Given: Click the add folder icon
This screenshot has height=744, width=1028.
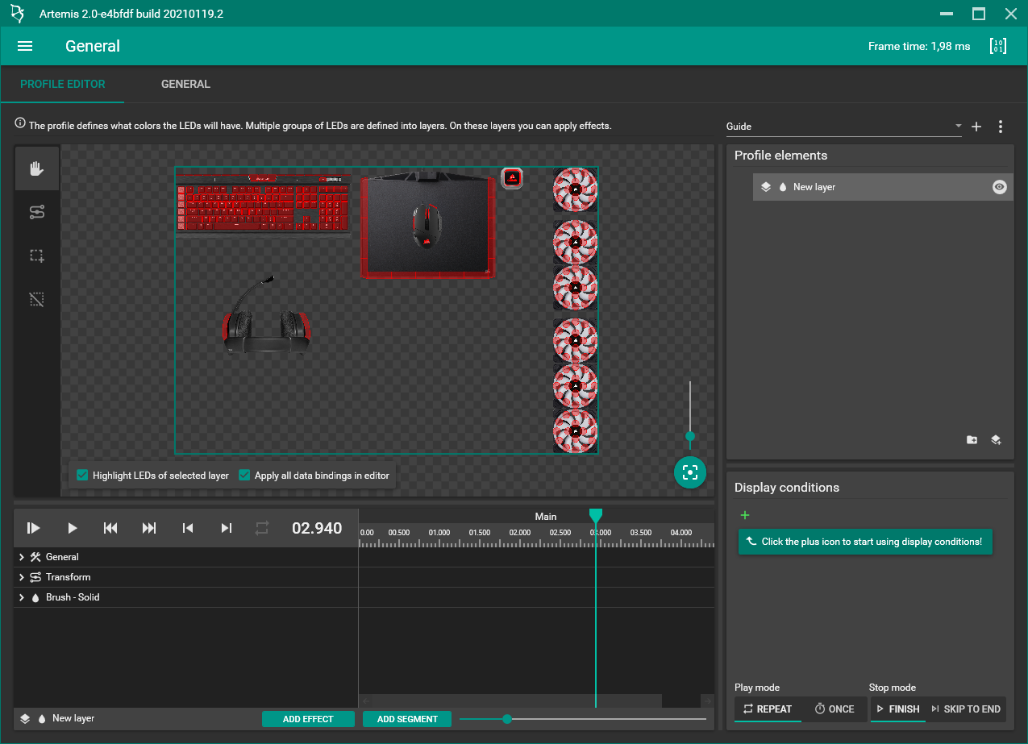Looking at the screenshot, I should pos(972,440).
